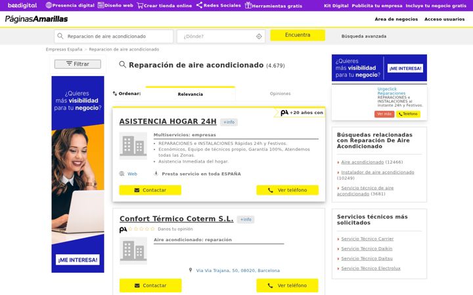Focus the search term input field
The image size is (473, 295).
(x=114, y=36)
